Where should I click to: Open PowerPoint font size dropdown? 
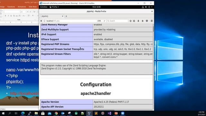click(23, 12)
